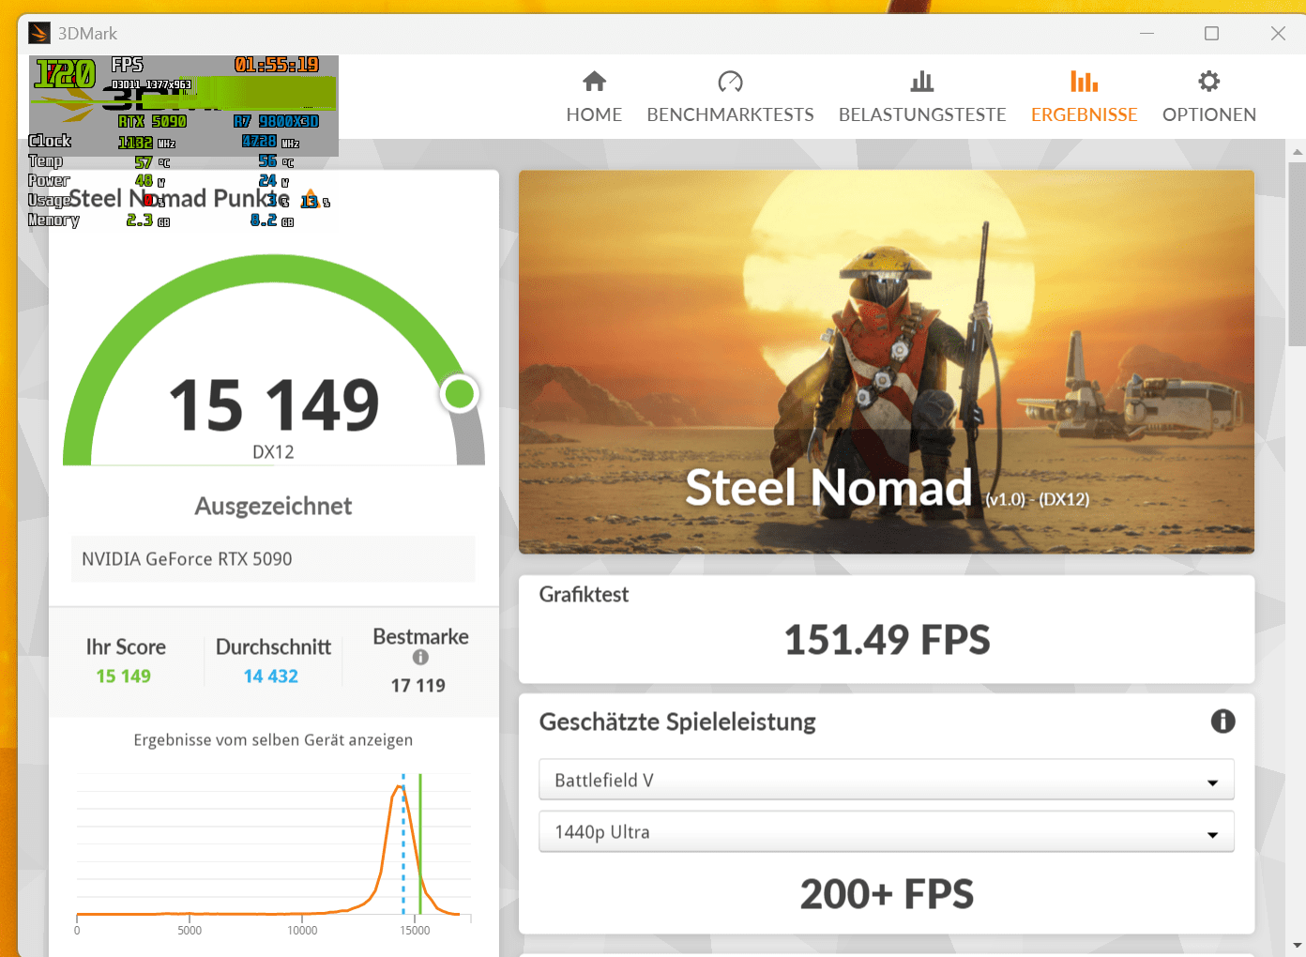Click the vertical scrollbar thumb
This screenshot has height=957, width=1306.
(x=1298, y=253)
